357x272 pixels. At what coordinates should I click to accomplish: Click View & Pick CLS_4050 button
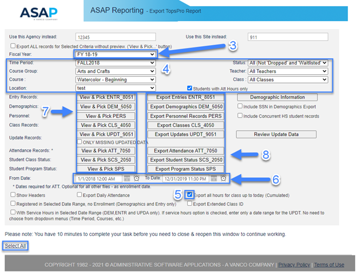[x=106, y=125]
